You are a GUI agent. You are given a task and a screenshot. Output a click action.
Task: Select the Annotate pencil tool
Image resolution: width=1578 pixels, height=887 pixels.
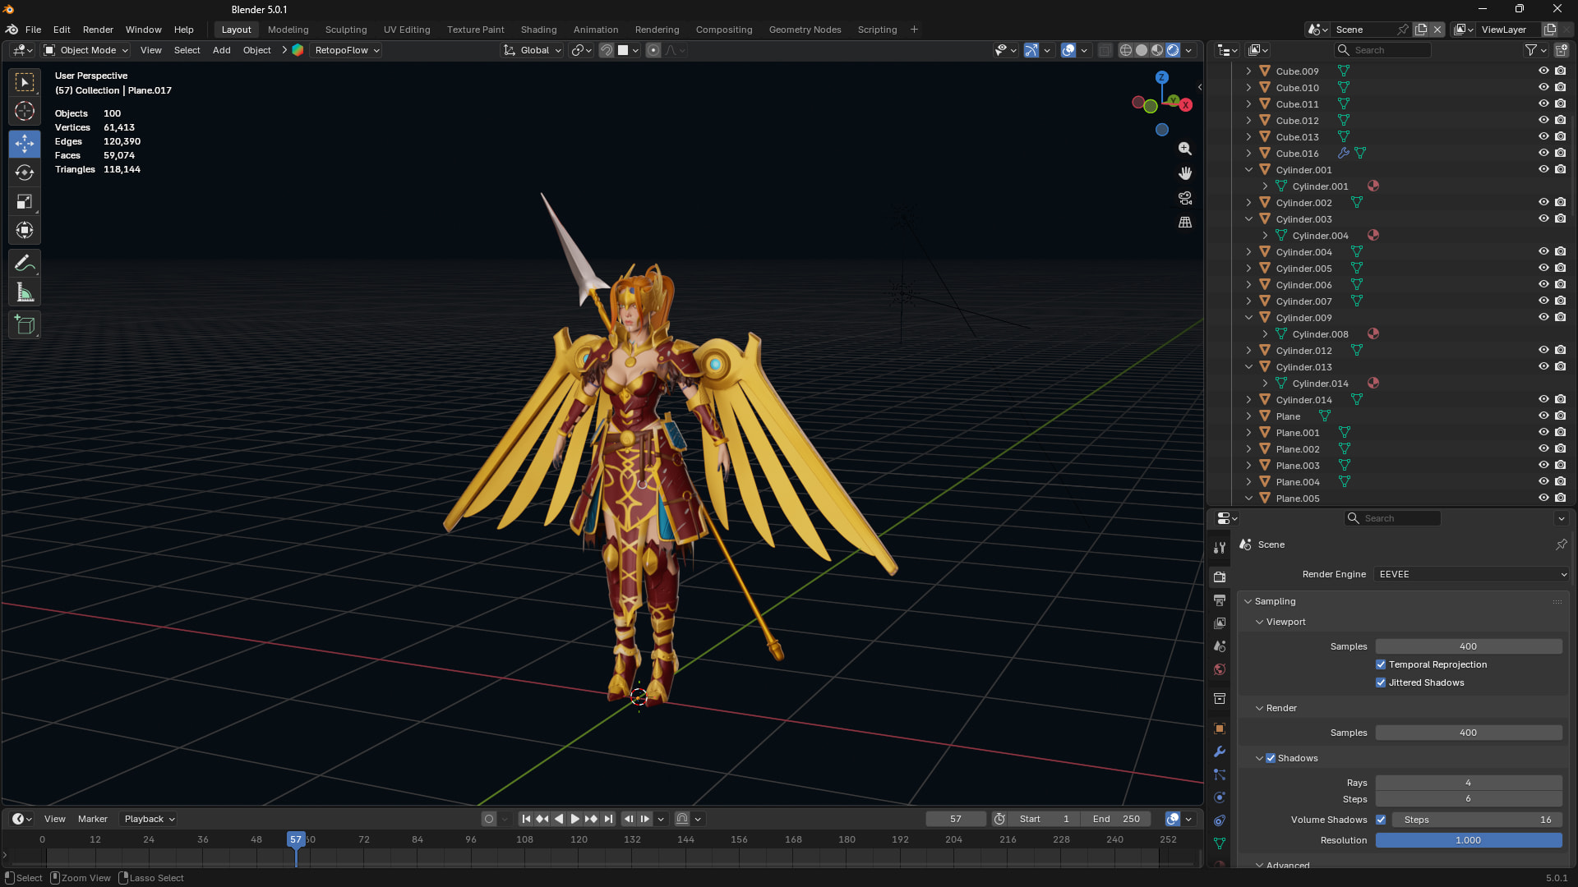pyautogui.click(x=25, y=264)
